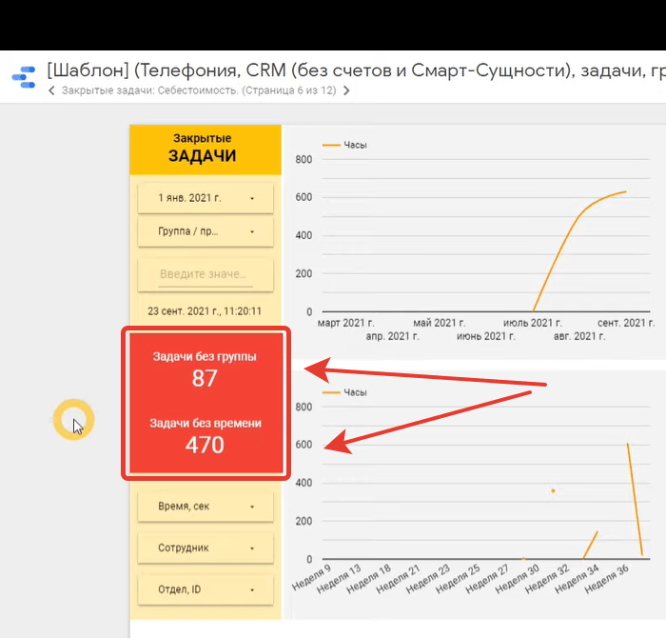Click the isolated orange dot in weekly chart
666x638 pixels.
coord(553,491)
